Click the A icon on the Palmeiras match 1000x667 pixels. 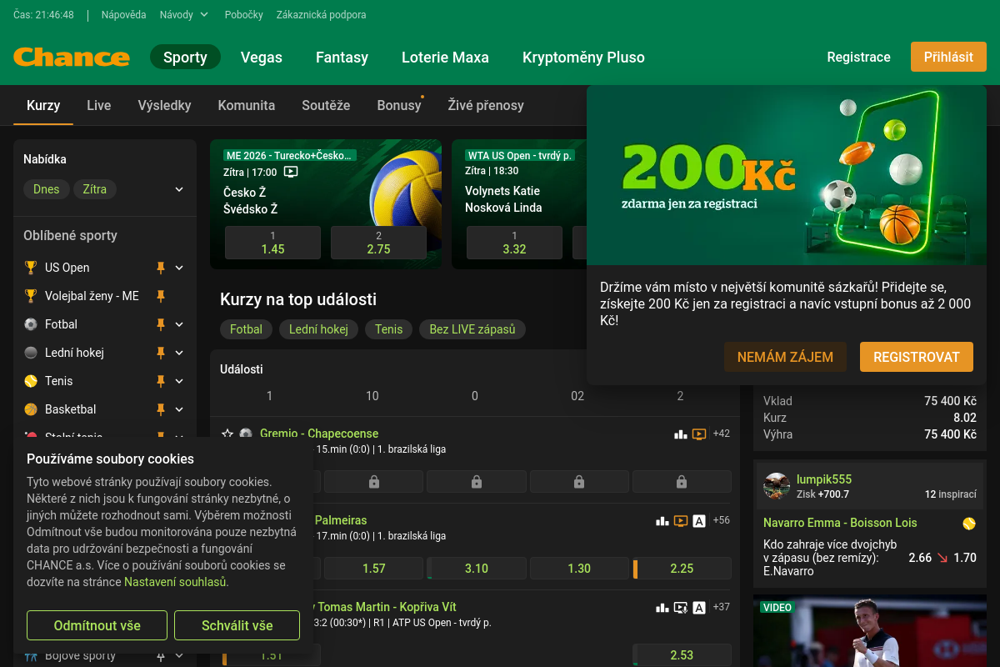(x=699, y=520)
